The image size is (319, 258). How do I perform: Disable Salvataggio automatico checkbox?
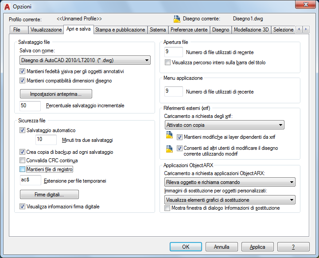(x=22, y=130)
